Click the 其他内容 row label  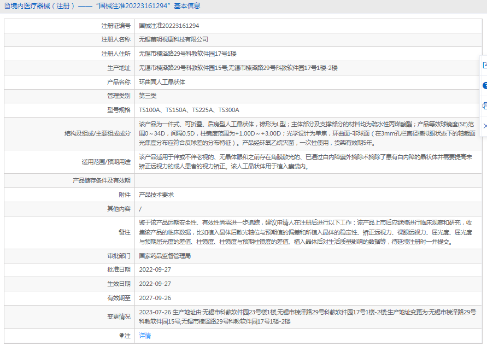click(x=119, y=209)
